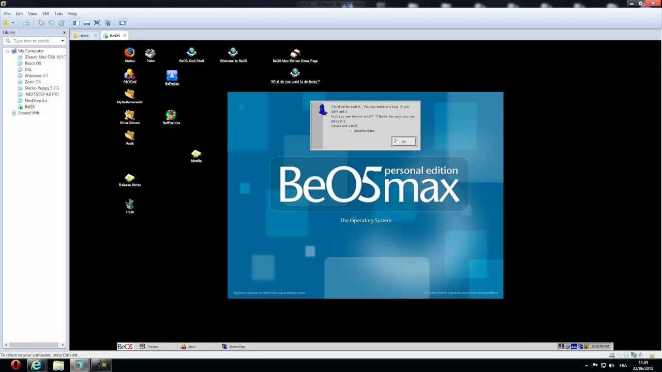
Task: Select iDeneb Mac OSX VM in library
Action: [x=45, y=57]
